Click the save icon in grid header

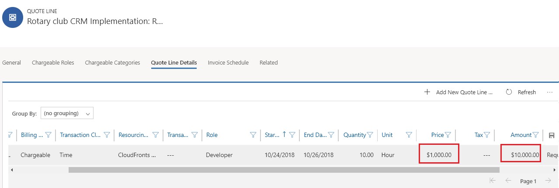pyautogui.click(x=551, y=135)
